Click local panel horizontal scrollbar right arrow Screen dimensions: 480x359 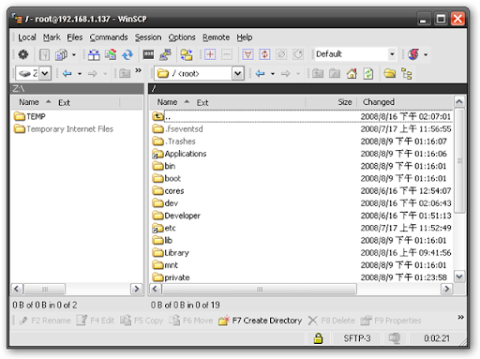tap(136, 289)
